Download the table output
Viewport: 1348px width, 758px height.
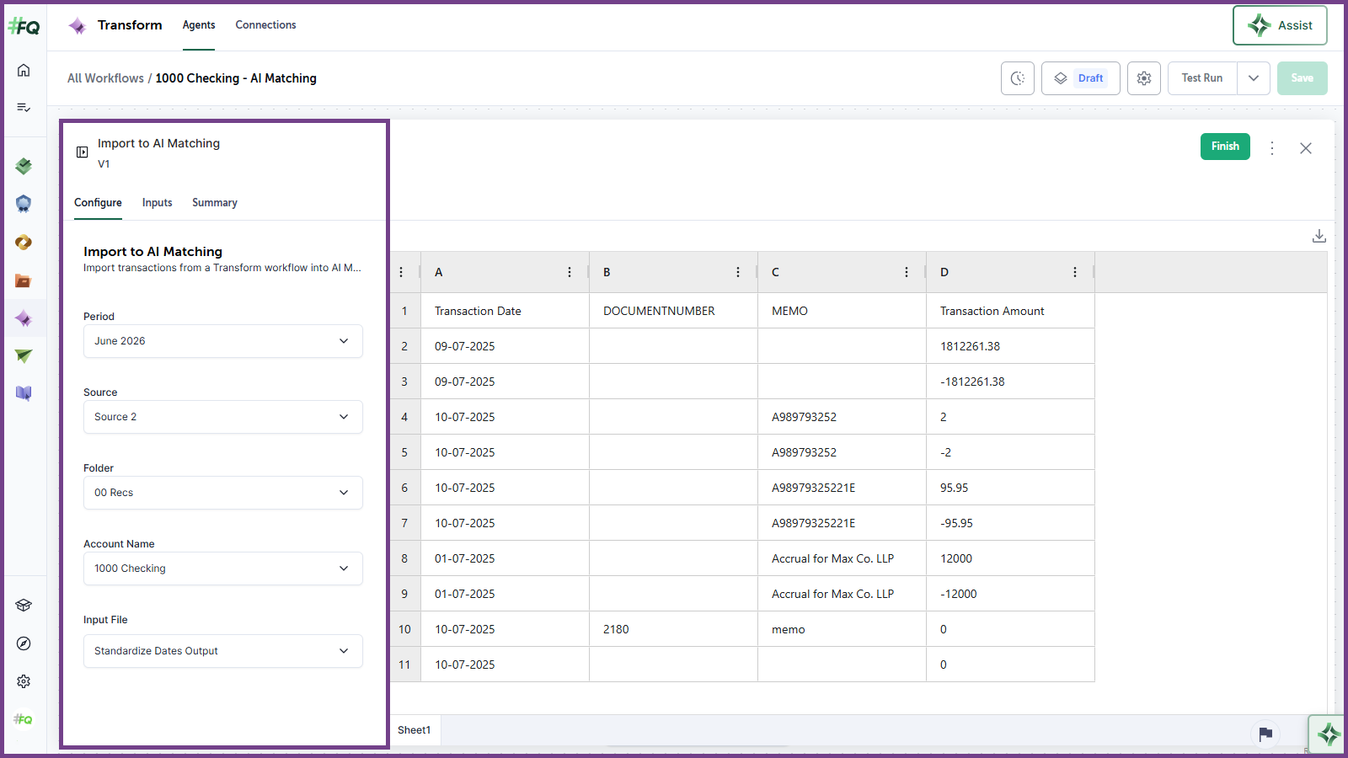(1319, 237)
